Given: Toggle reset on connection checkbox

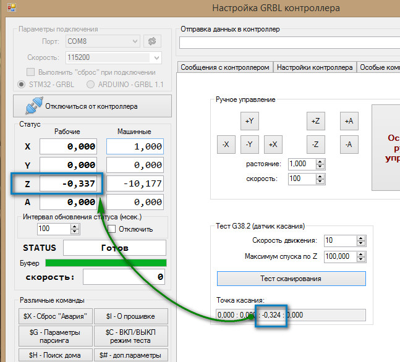Looking at the screenshot, I should tap(31, 72).
